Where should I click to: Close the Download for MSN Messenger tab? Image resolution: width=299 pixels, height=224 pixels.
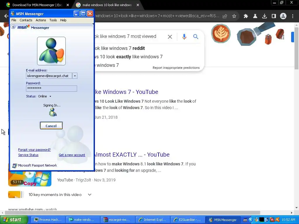pyautogui.click(x=68, y=5)
